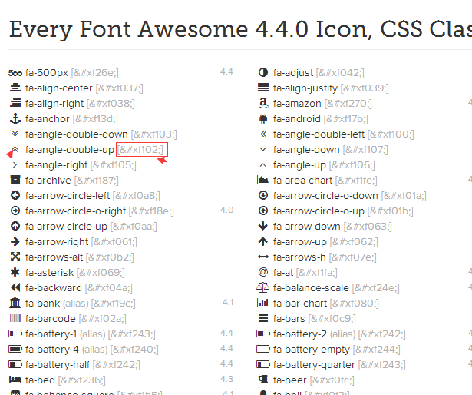Click the (alias) label next to fa-bank
The width and height of the screenshot is (472, 395).
tap(76, 303)
